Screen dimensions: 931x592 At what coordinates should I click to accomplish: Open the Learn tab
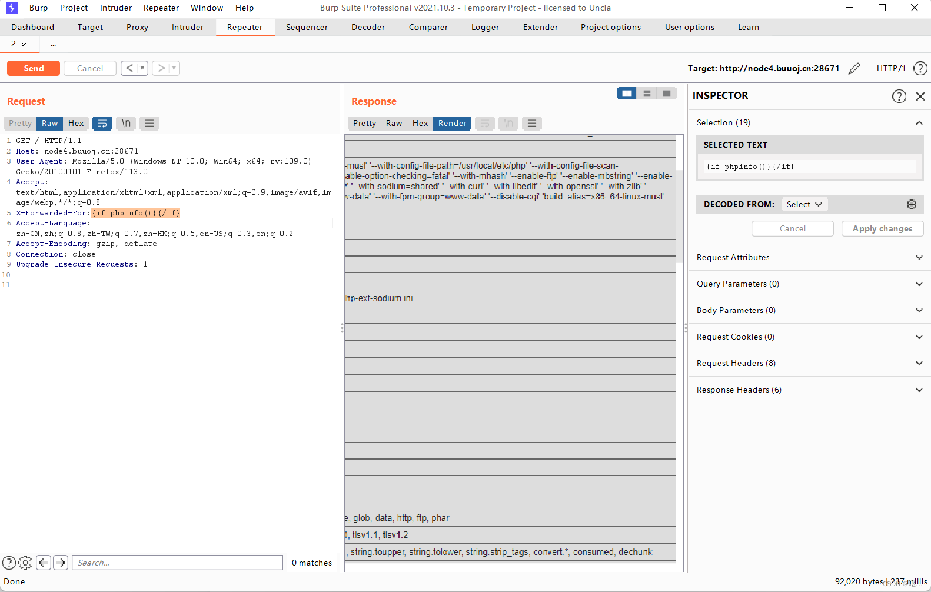pyautogui.click(x=749, y=27)
